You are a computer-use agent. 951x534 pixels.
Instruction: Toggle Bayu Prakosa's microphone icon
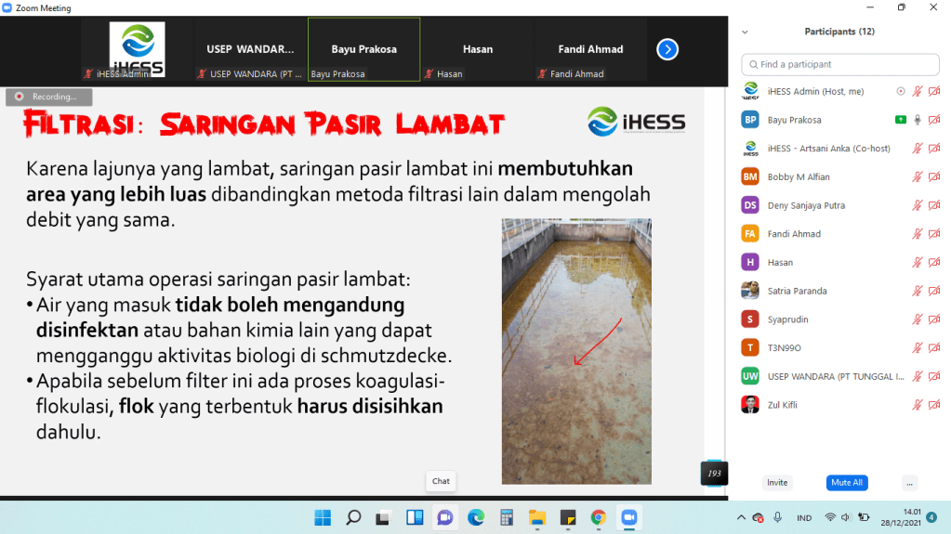(918, 120)
